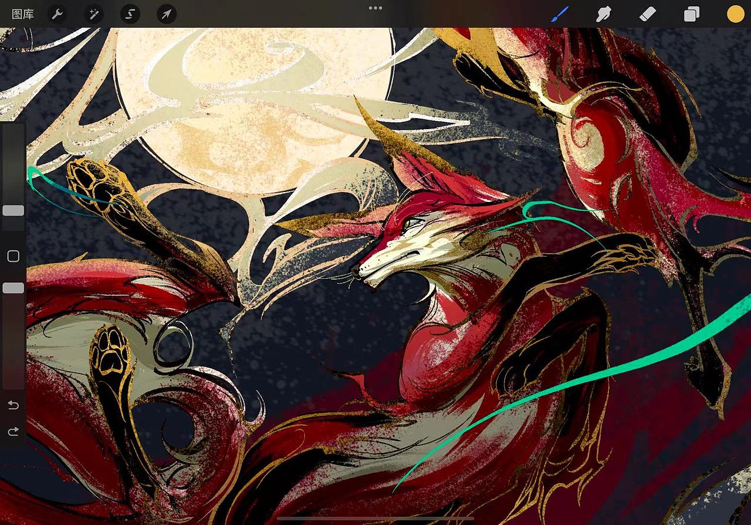Open the Actions wrench menu
Screen dimensions: 751x525
click(57, 14)
